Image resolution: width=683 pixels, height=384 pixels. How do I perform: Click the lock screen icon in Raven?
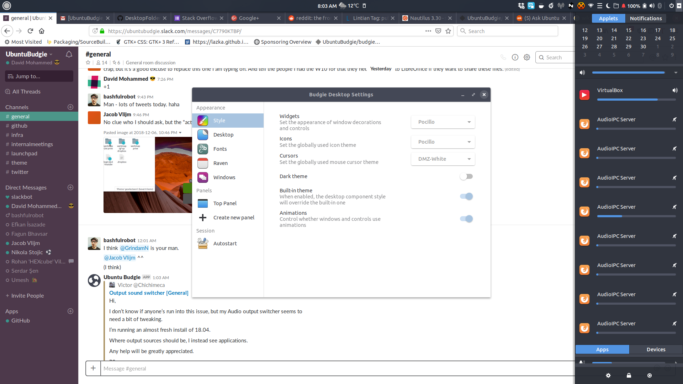click(x=629, y=375)
